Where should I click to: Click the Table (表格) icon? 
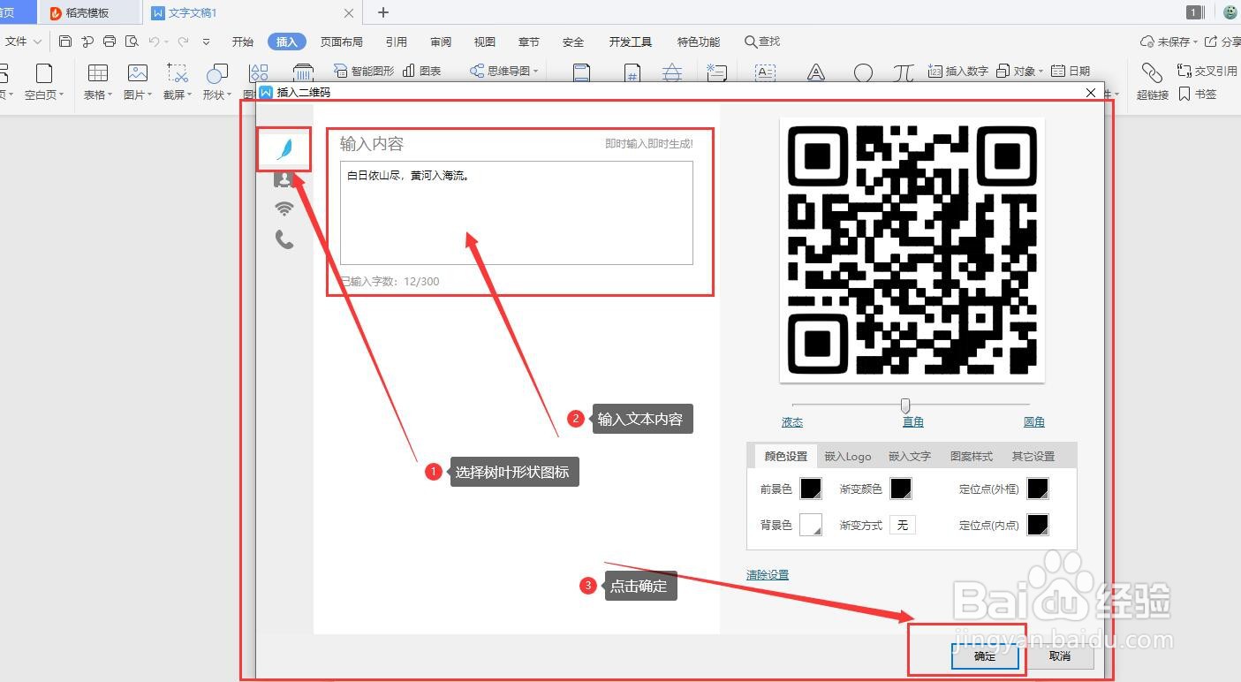[x=98, y=73]
